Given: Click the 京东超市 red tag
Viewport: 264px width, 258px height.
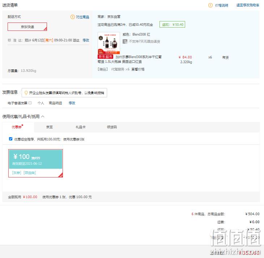Looking at the screenshot, I should coord(105,57).
